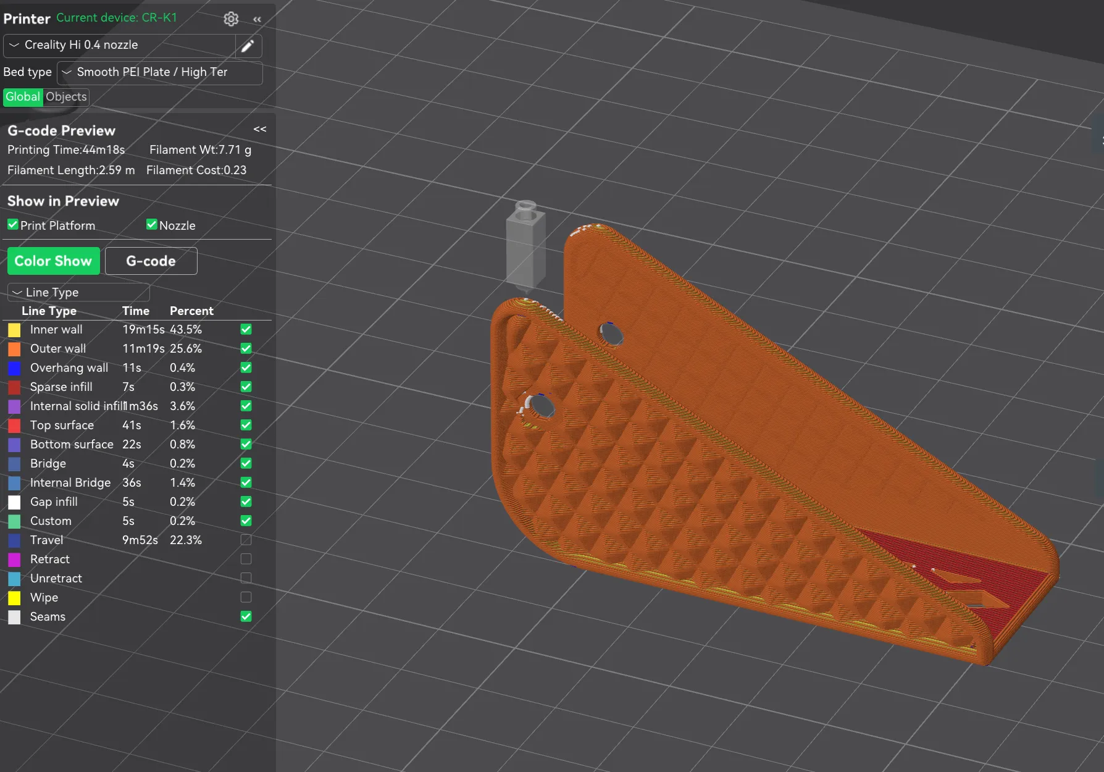Expand the Line Type dropdown

[78, 292]
